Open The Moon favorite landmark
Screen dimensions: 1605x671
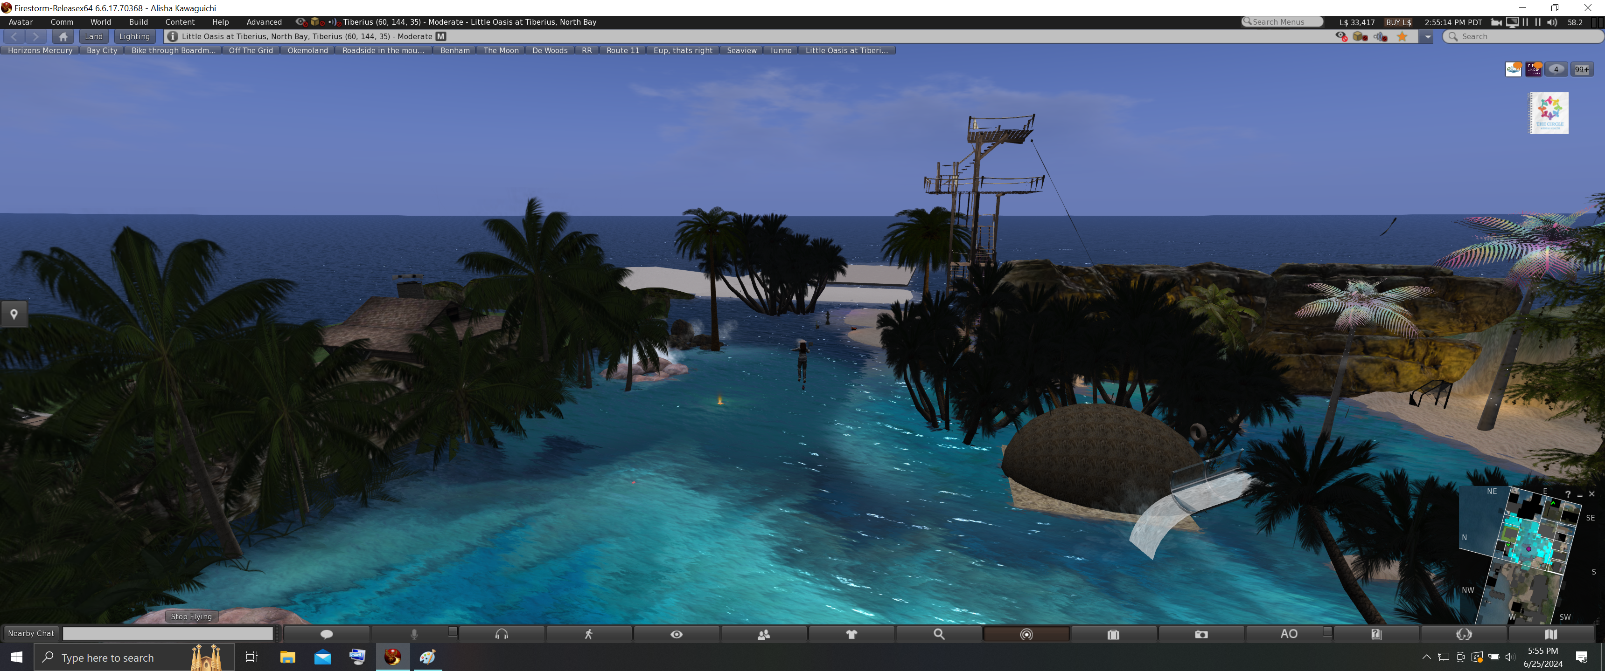tap(501, 50)
